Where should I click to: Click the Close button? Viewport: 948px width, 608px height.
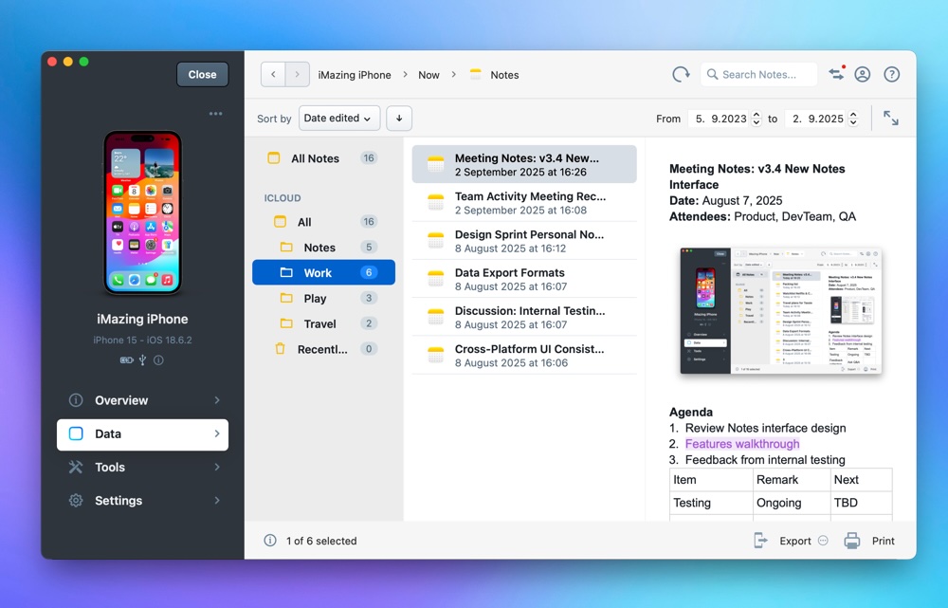pos(203,74)
